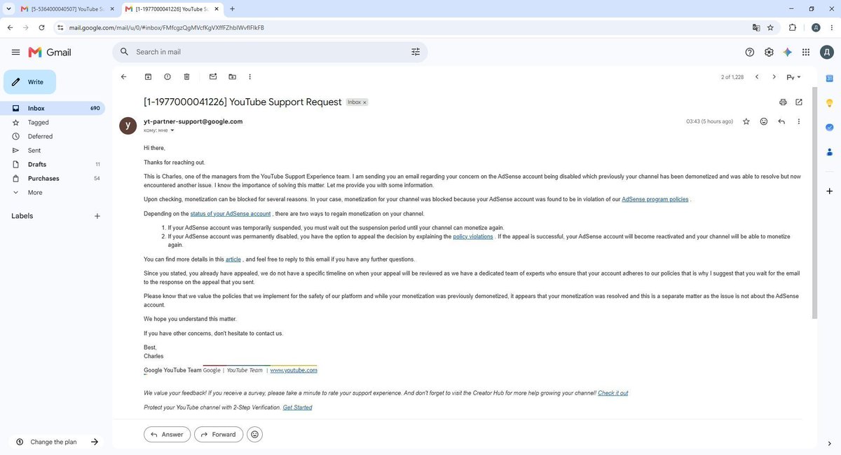This screenshot has height=455, width=841.
Task: Visit www.youtube.com link in signature
Action: [294, 370]
